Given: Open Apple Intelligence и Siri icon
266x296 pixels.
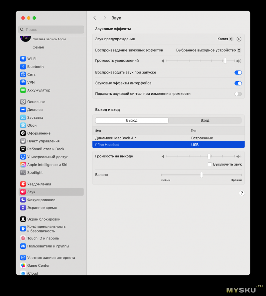Looking at the screenshot, I should click(x=23, y=165).
